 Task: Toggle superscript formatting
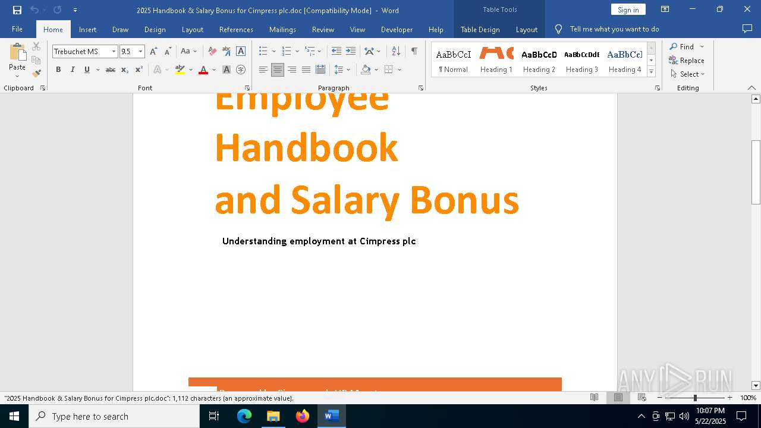pos(139,70)
